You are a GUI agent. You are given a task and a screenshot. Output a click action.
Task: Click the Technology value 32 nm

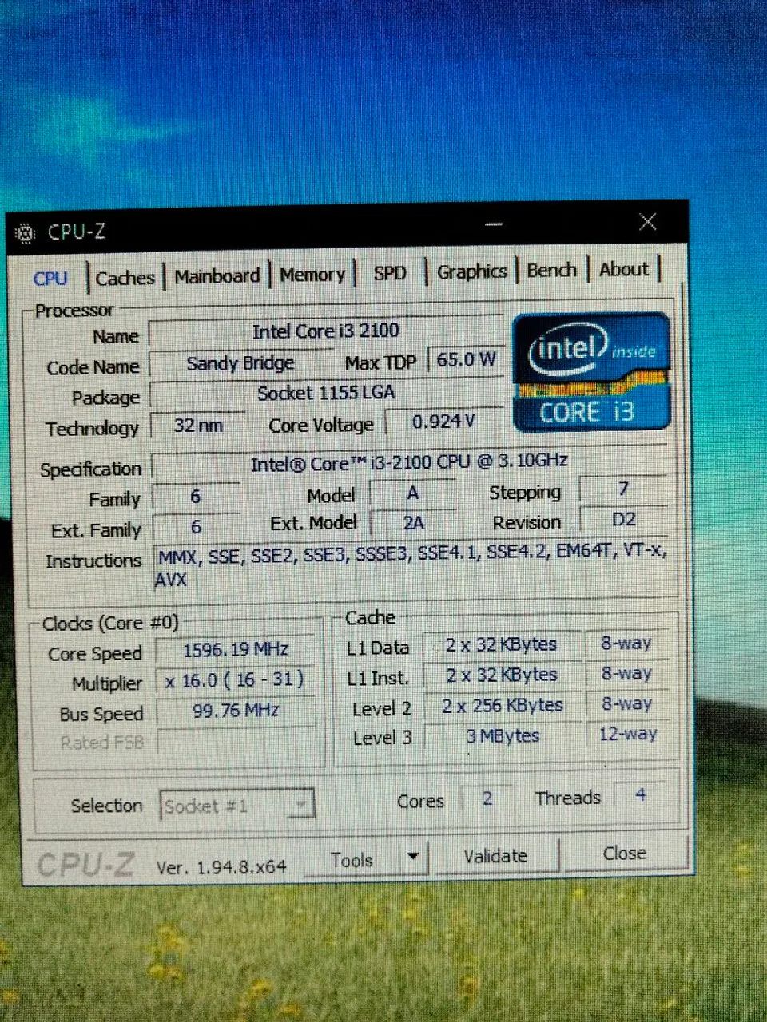(198, 426)
